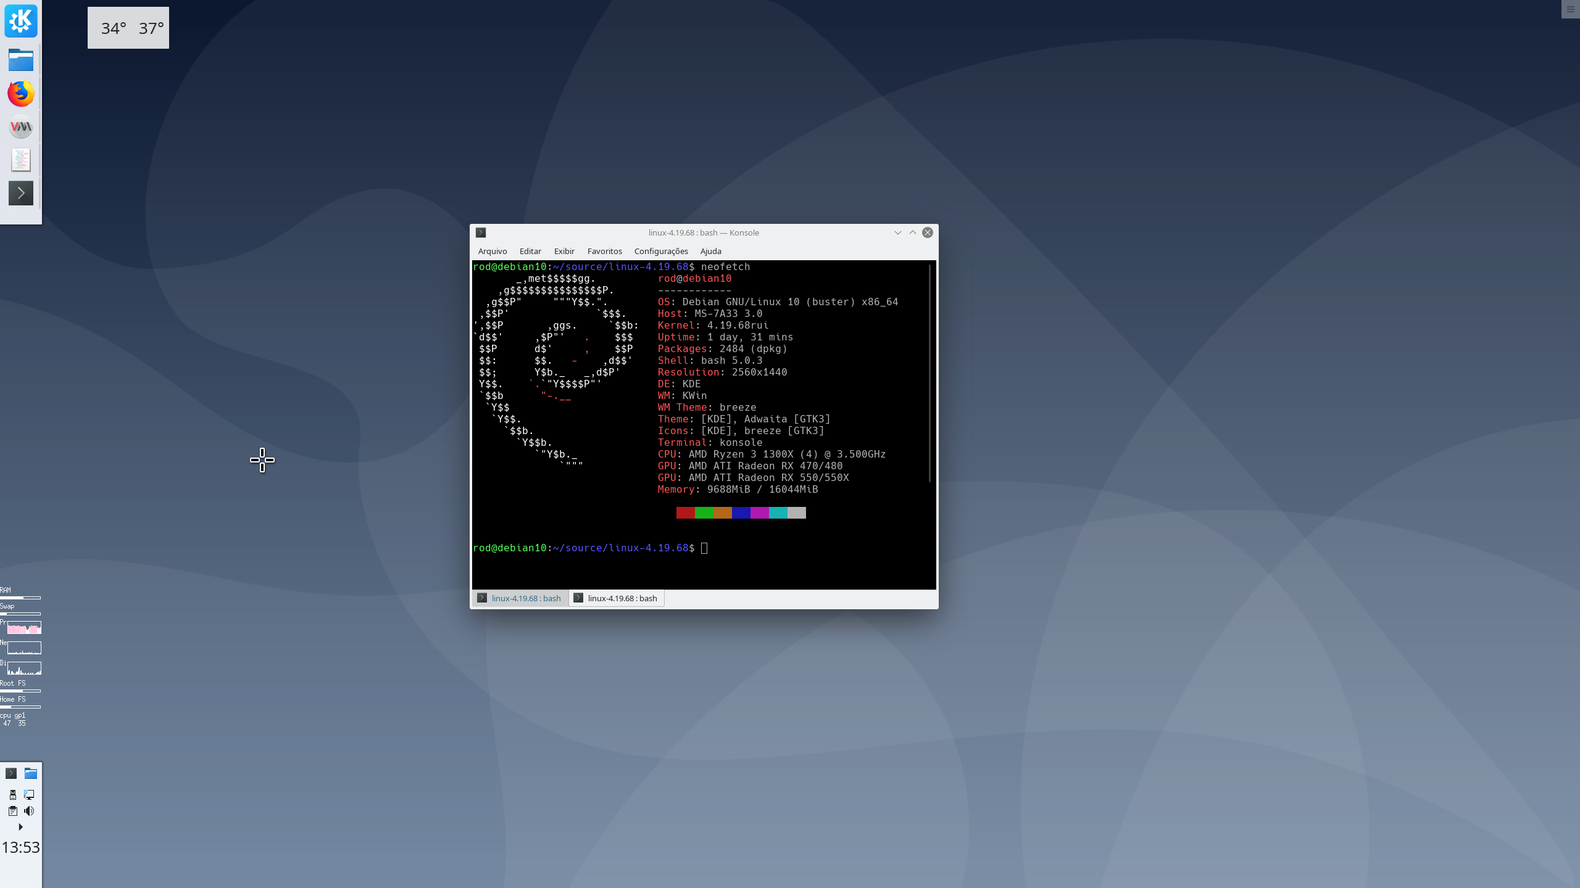Image resolution: width=1580 pixels, height=888 pixels.
Task: Open the KDE application launcher
Action: 20,21
